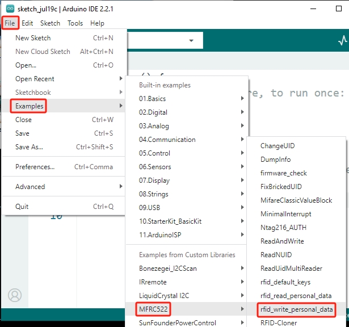The image size is (349, 327).
Task: Expand the Sketchbook submenu
Action: point(64,93)
